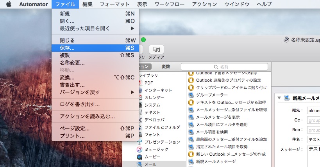Click メールメッセージ...添付ファイルを取得 icon
320x167 pixels.
pyautogui.click(x=191, y=110)
